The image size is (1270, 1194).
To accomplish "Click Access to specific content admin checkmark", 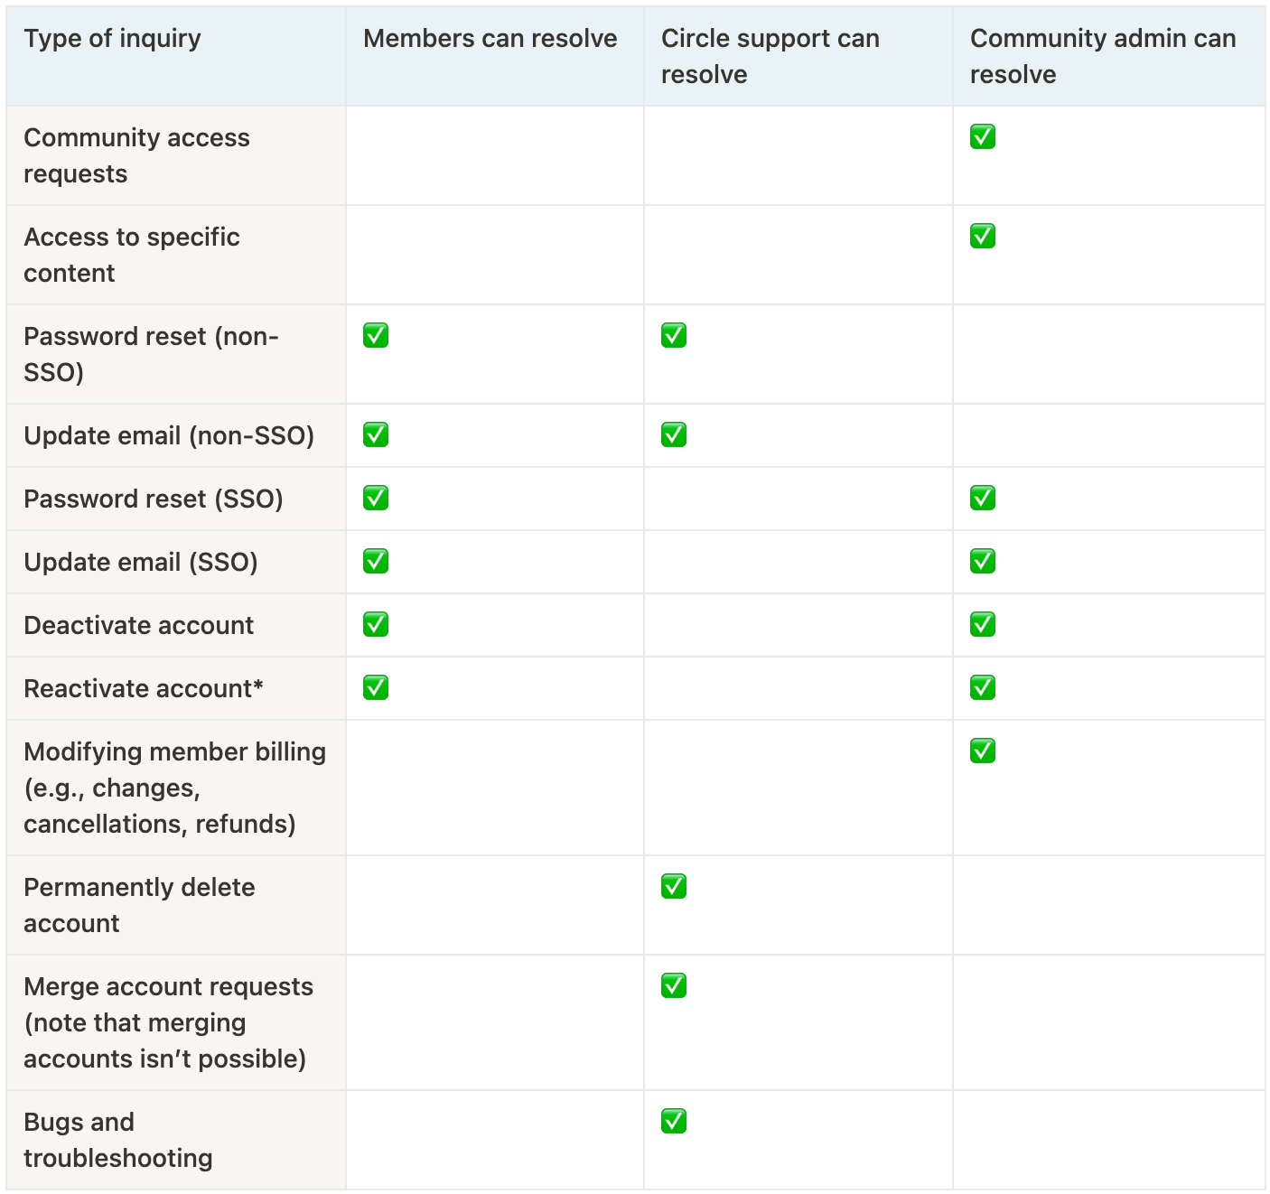I will pyautogui.click(x=982, y=237).
